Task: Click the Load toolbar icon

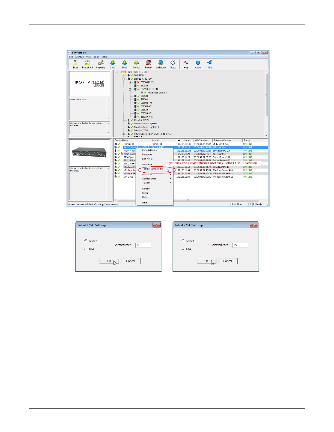Action: 124,63
